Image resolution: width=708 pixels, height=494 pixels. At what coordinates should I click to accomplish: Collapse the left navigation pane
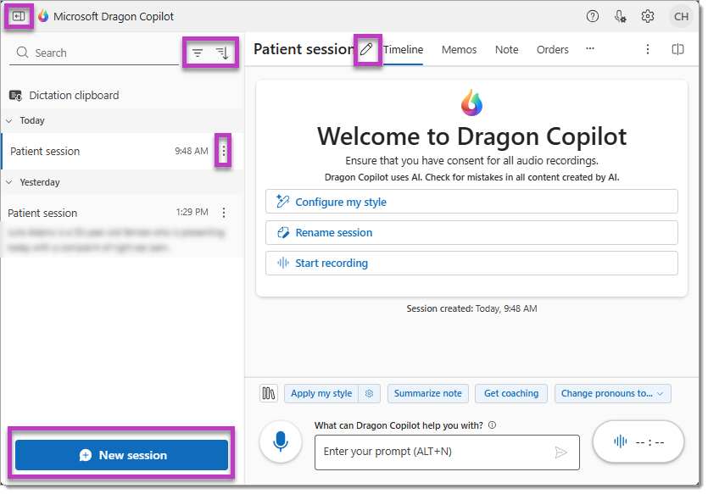(20, 16)
